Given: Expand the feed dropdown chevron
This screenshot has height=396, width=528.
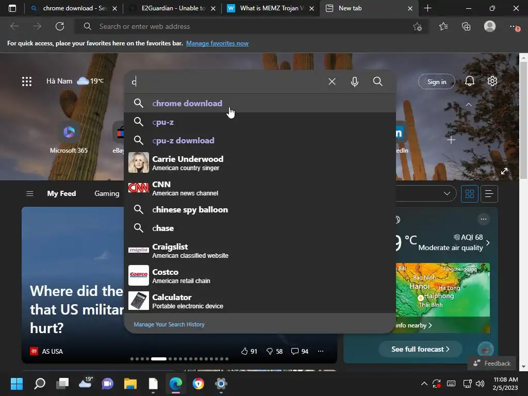Looking at the screenshot, I should [447, 194].
